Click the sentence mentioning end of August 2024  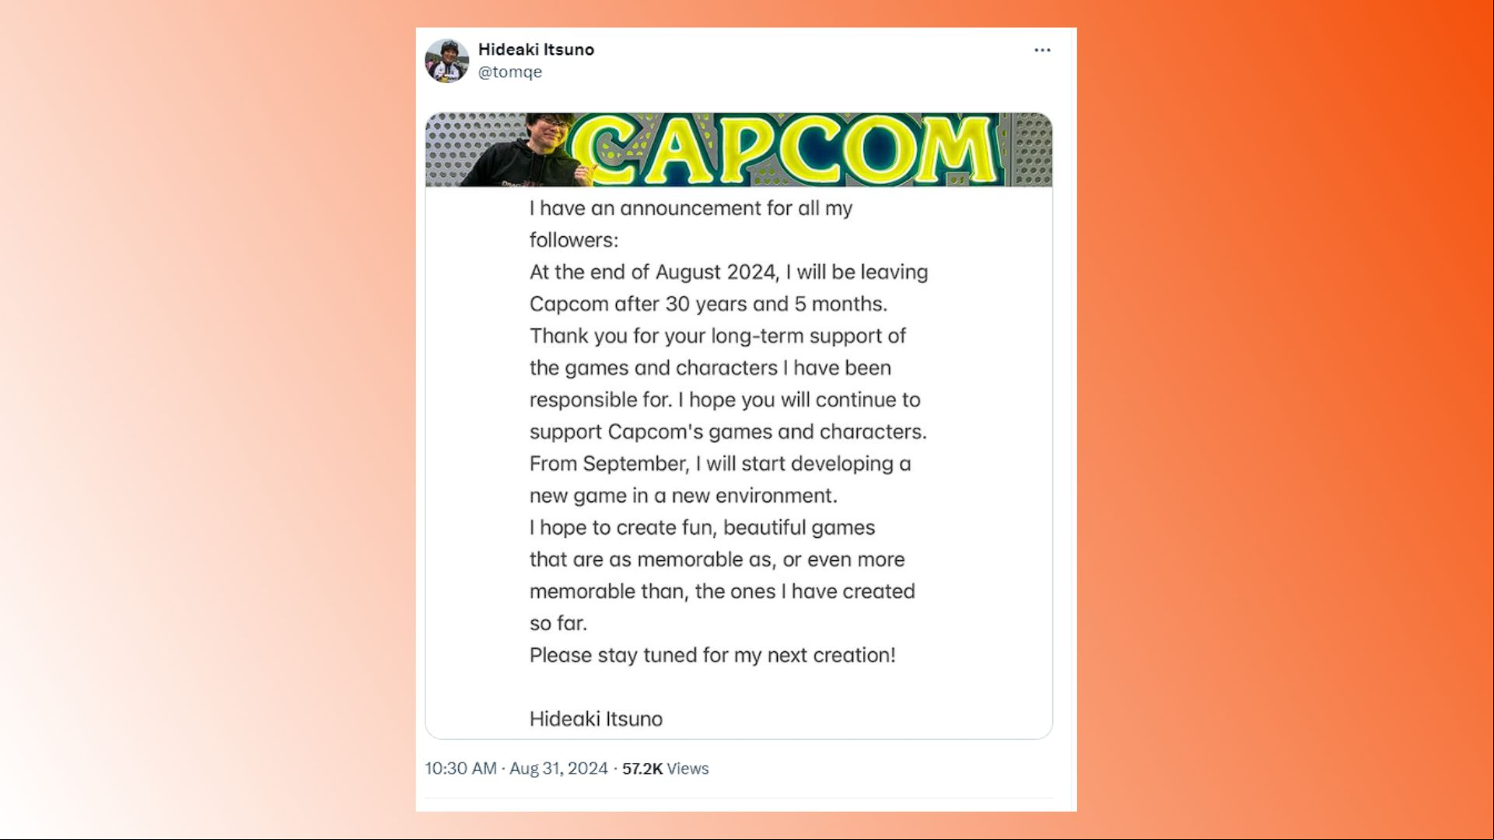[729, 272]
